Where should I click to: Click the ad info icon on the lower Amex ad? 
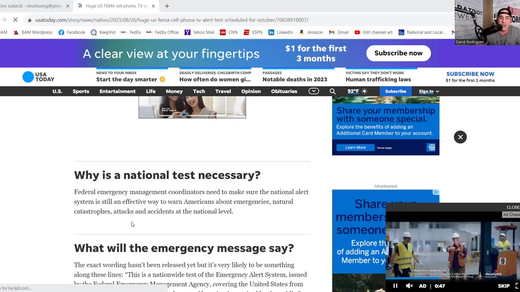[x=436, y=192]
